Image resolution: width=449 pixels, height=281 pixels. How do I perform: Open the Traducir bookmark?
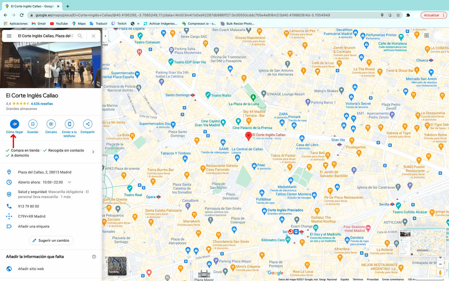[x=98, y=24]
